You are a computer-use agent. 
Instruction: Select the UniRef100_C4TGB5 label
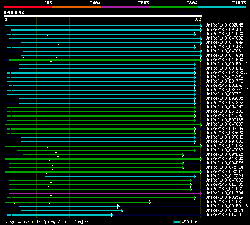(x=224, y=202)
